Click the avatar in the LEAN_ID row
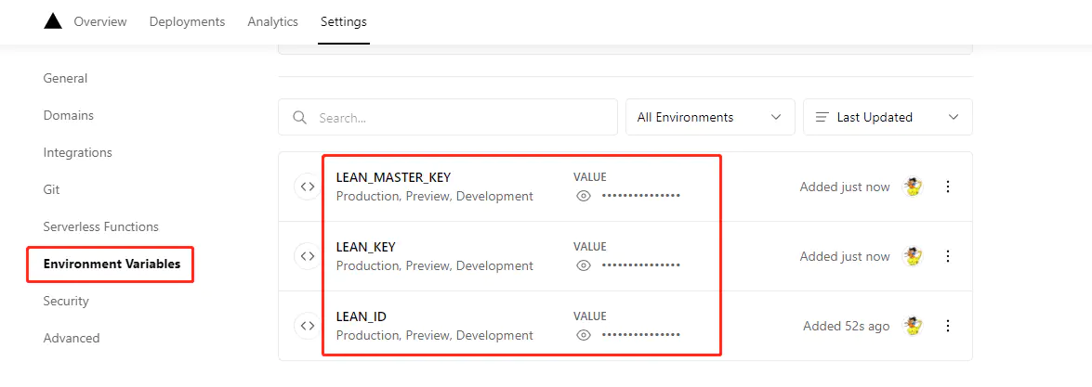Viewport: 1092px width, 387px height. click(913, 326)
